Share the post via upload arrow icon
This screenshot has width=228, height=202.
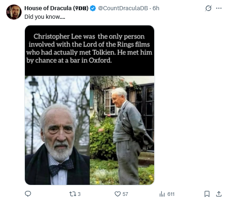click(219, 194)
